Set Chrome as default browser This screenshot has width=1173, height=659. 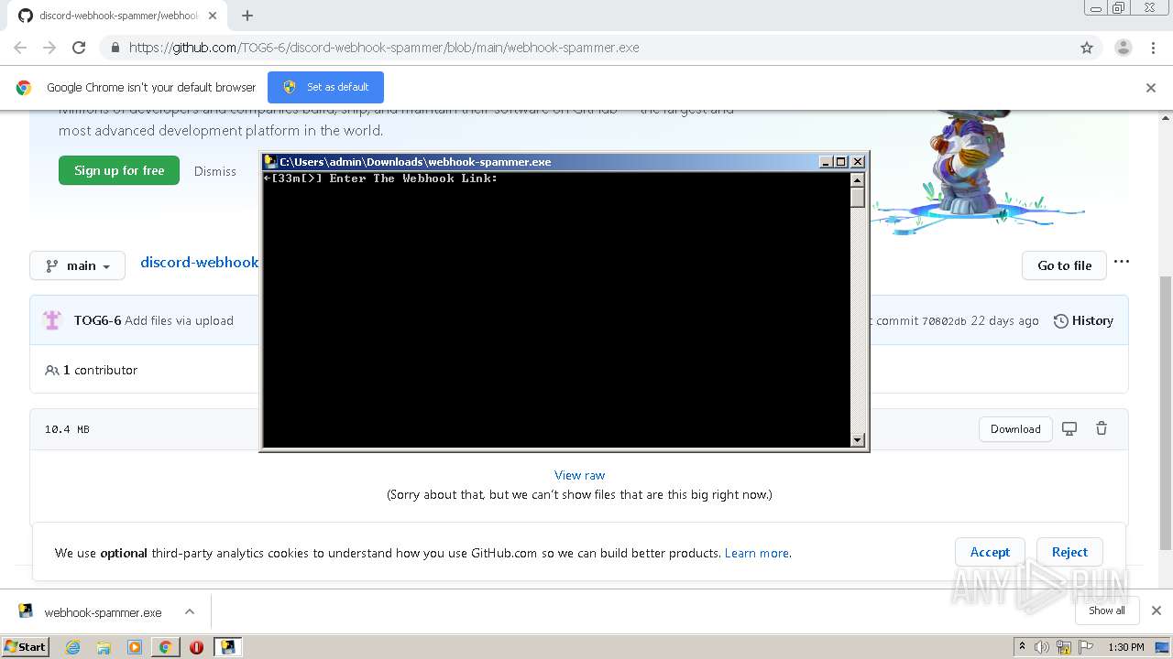325,87
